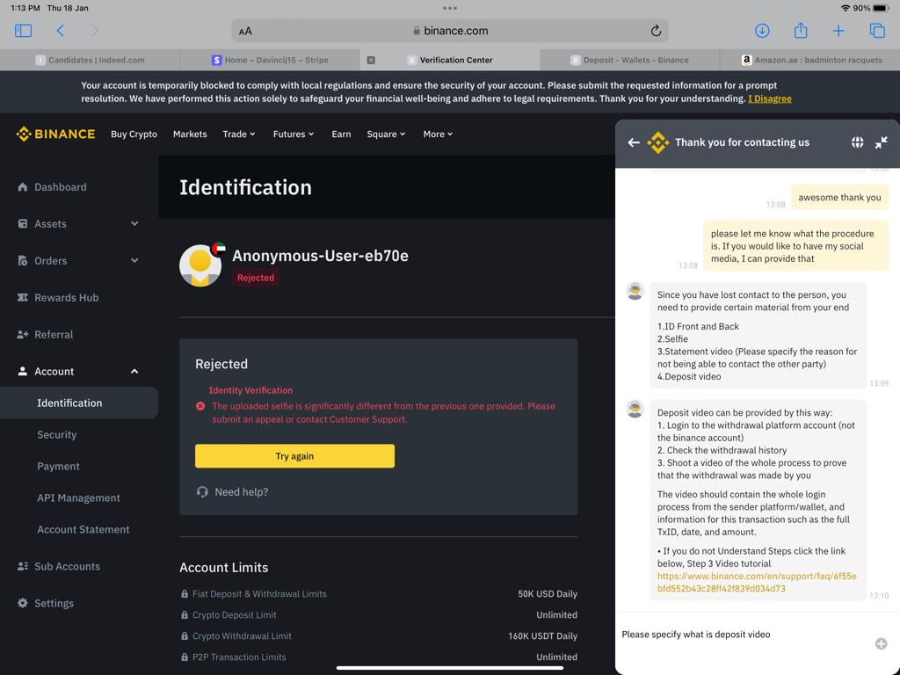Open the Dashboard home icon
The height and width of the screenshot is (675, 900).
tap(22, 187)
